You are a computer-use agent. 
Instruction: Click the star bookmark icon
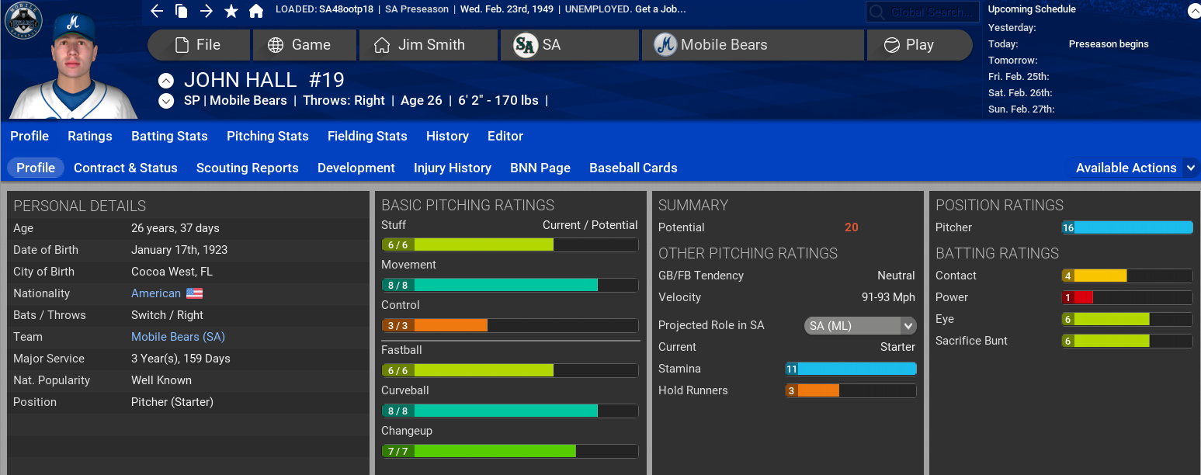(231, 11)
